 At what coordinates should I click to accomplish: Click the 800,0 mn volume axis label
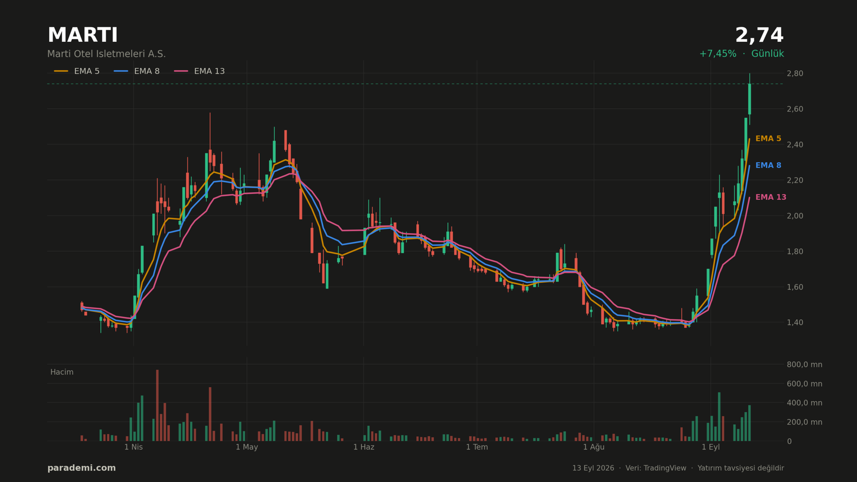(x=804, y=365)
